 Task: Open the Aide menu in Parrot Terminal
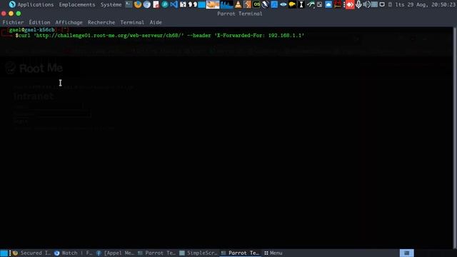pyautogui.click(x=156, y=22)
